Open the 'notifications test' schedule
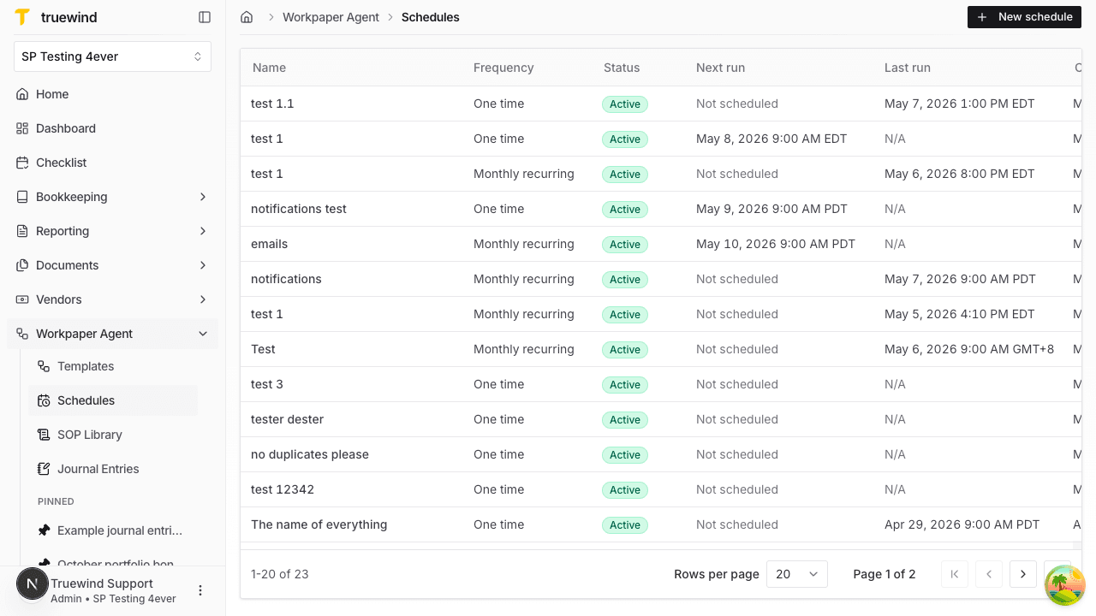The height and width of the screenshot is (616, 1096). [x=661, y=209]
